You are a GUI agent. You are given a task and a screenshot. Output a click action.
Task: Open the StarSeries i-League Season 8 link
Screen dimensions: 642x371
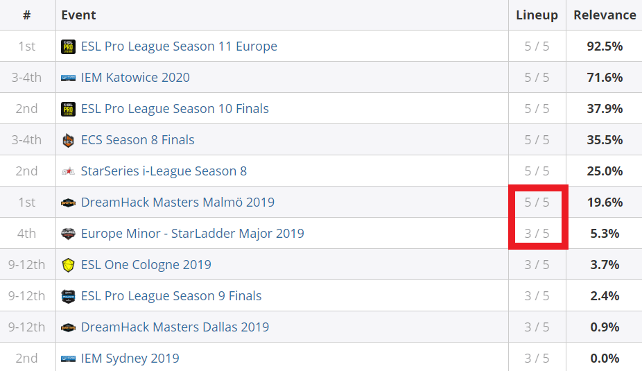click(164, 171)
